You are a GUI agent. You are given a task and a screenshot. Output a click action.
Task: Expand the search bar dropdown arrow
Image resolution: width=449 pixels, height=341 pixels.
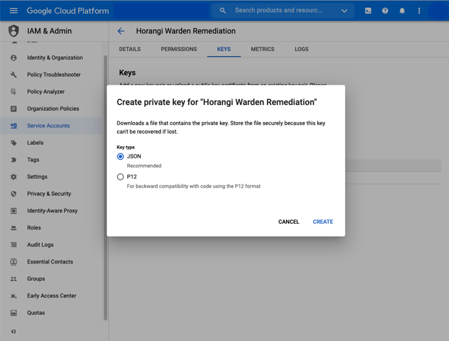[x=344, y=11]
